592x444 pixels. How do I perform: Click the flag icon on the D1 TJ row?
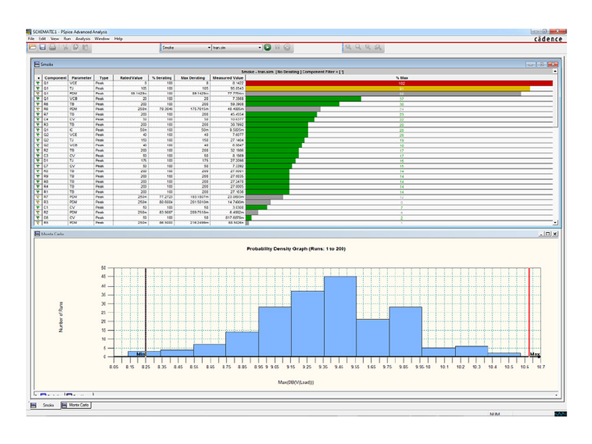38,161
